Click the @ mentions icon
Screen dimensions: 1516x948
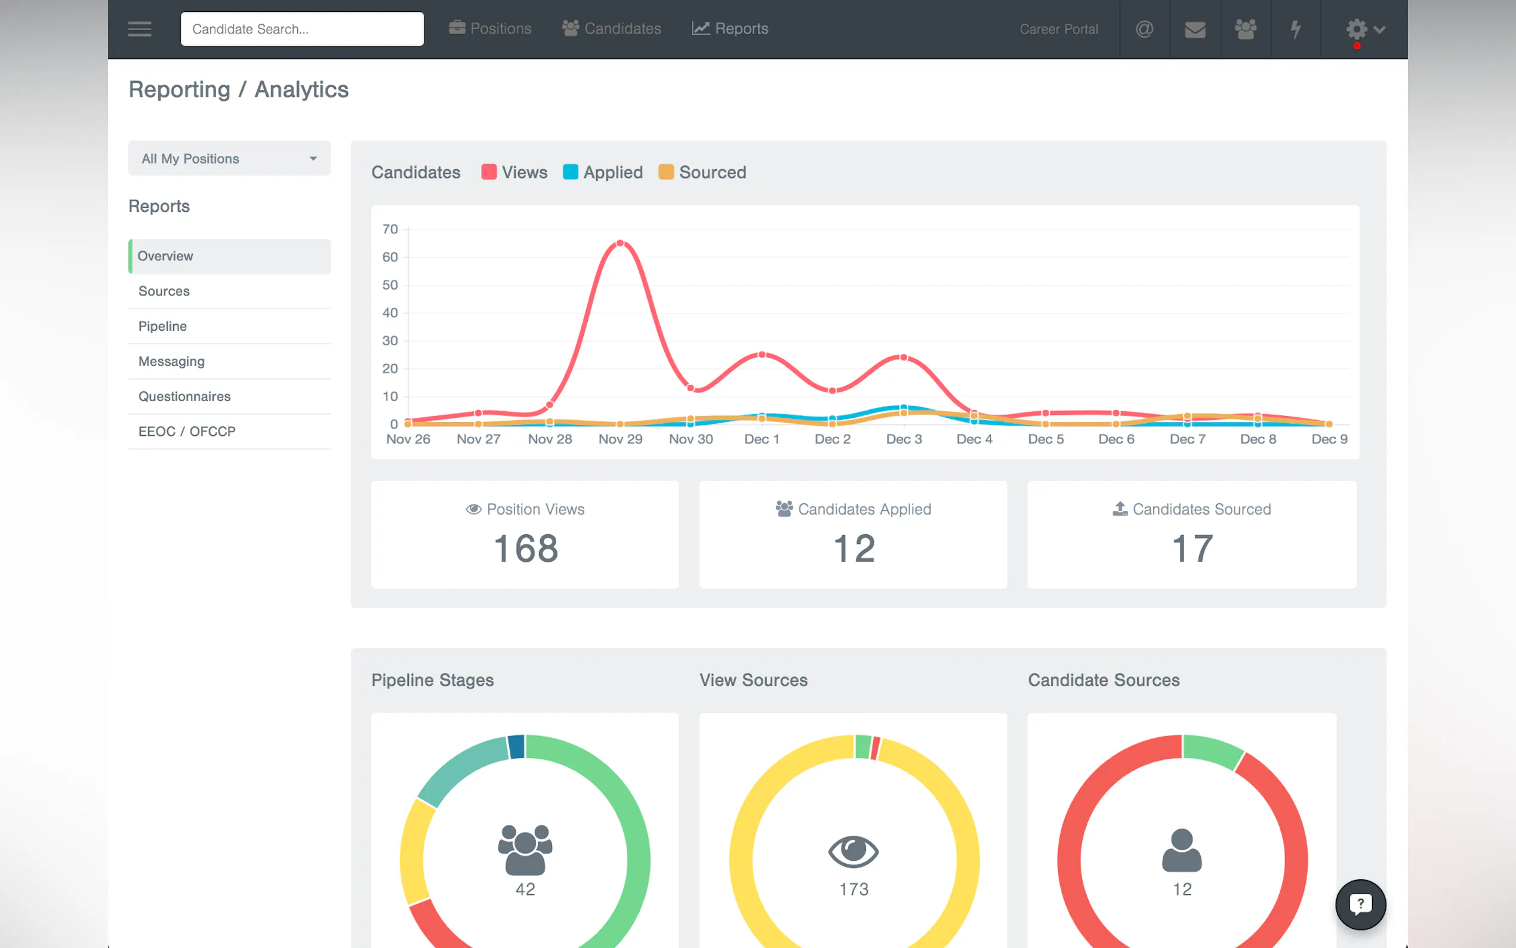tap(1144, 29)
